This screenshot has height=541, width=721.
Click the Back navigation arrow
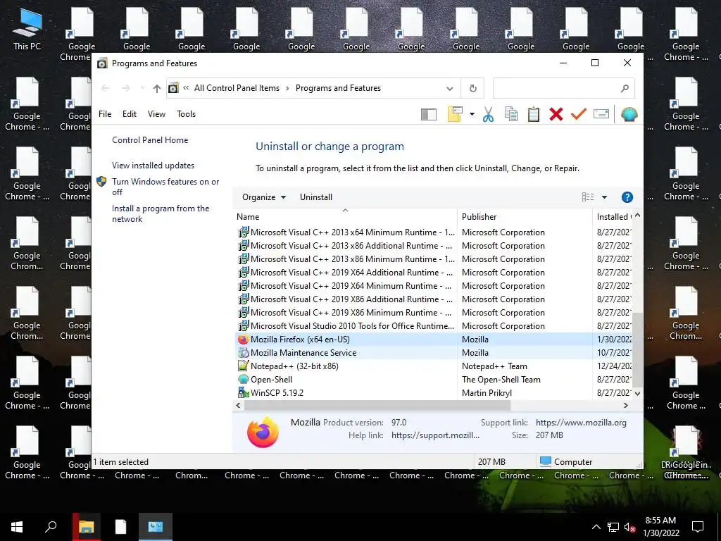coord(106,88)
